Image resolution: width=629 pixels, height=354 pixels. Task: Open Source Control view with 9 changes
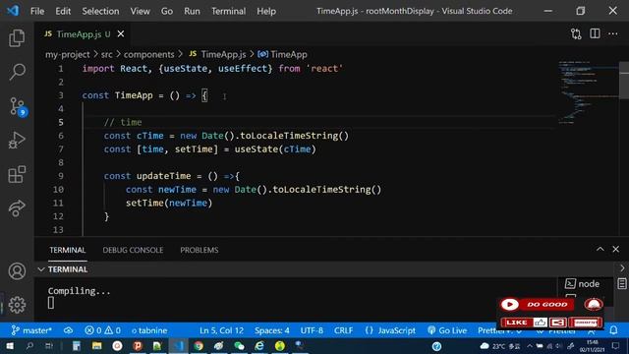pyautogui.click(x=18, y=106)
